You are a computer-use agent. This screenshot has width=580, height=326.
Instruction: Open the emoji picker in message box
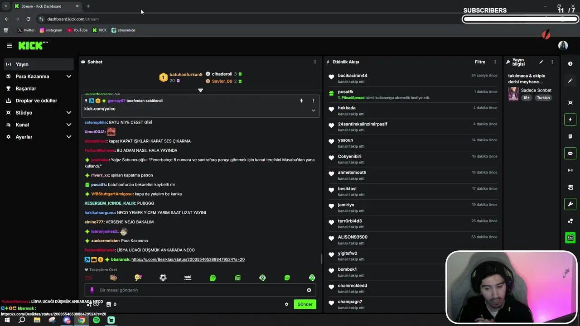(x=309, y=290)
